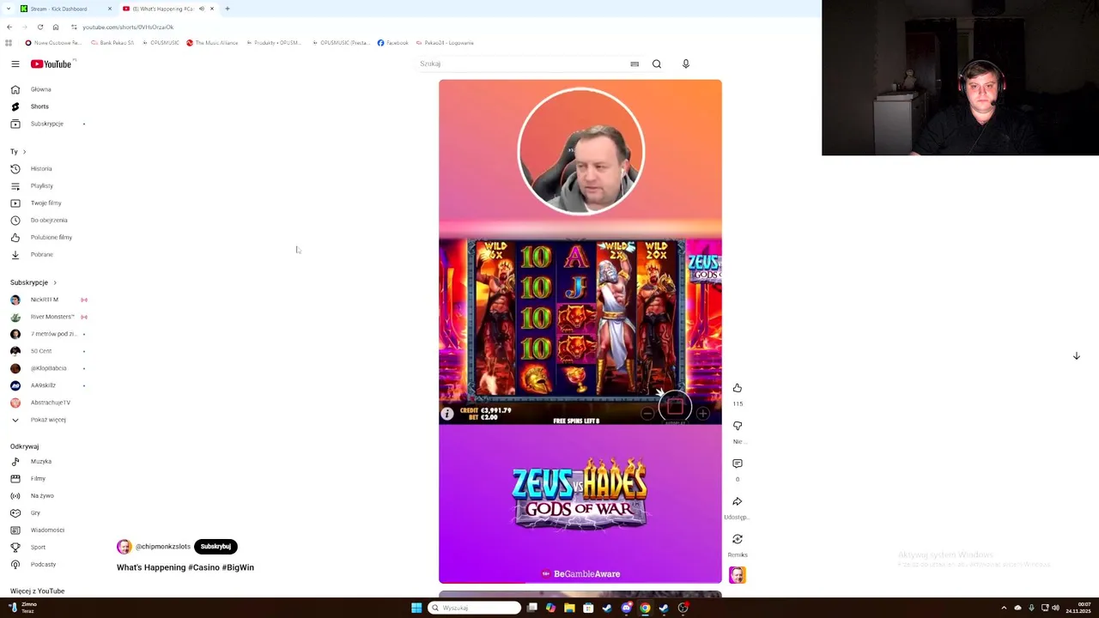Open Subskrypcje in the sidebar
The width and height of the screenshot is (1099, 618).
48,124
